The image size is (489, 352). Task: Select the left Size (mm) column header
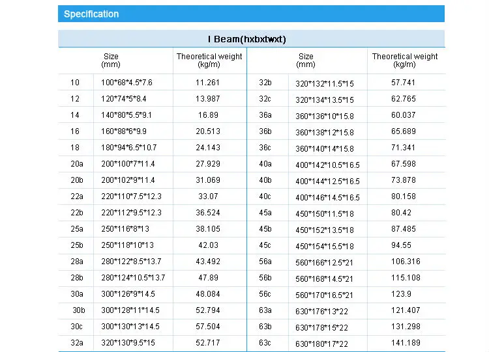click(x=111, y=61)
